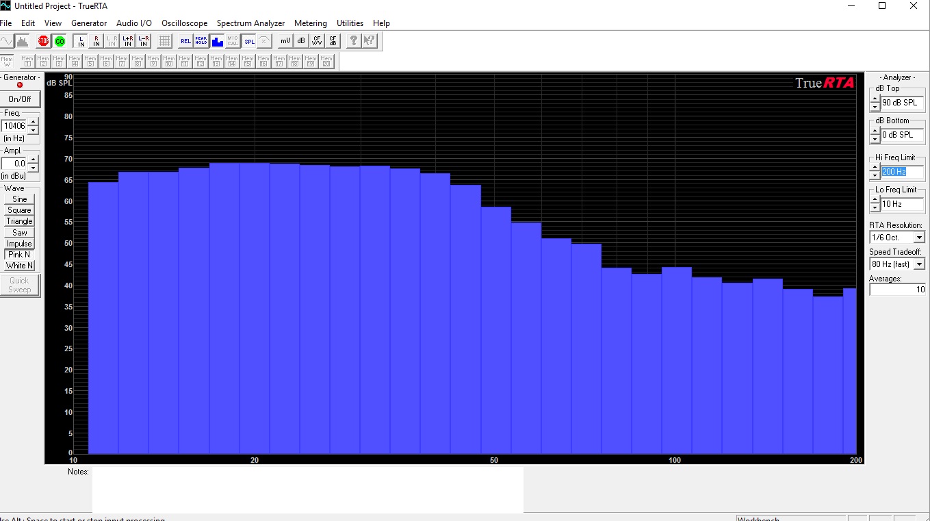930x521 pixels.
Task: Choose the White N noise waveform
Action: point(20,266)
